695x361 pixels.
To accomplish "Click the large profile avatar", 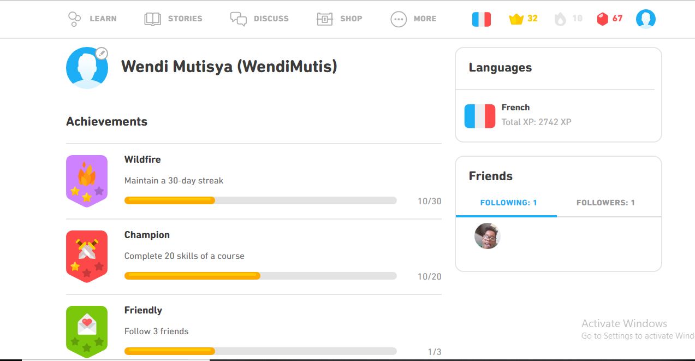I will (87, 68).
